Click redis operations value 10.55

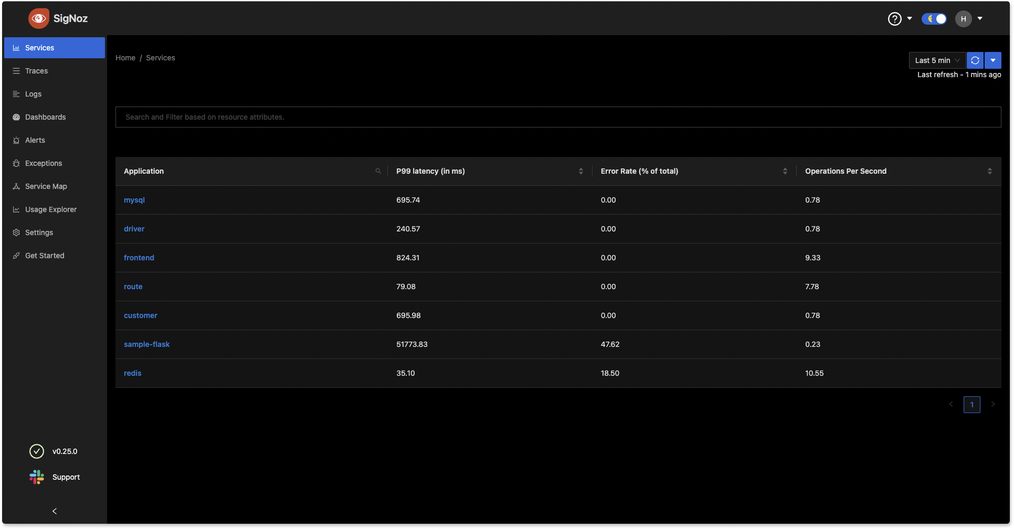pos(815,373)
